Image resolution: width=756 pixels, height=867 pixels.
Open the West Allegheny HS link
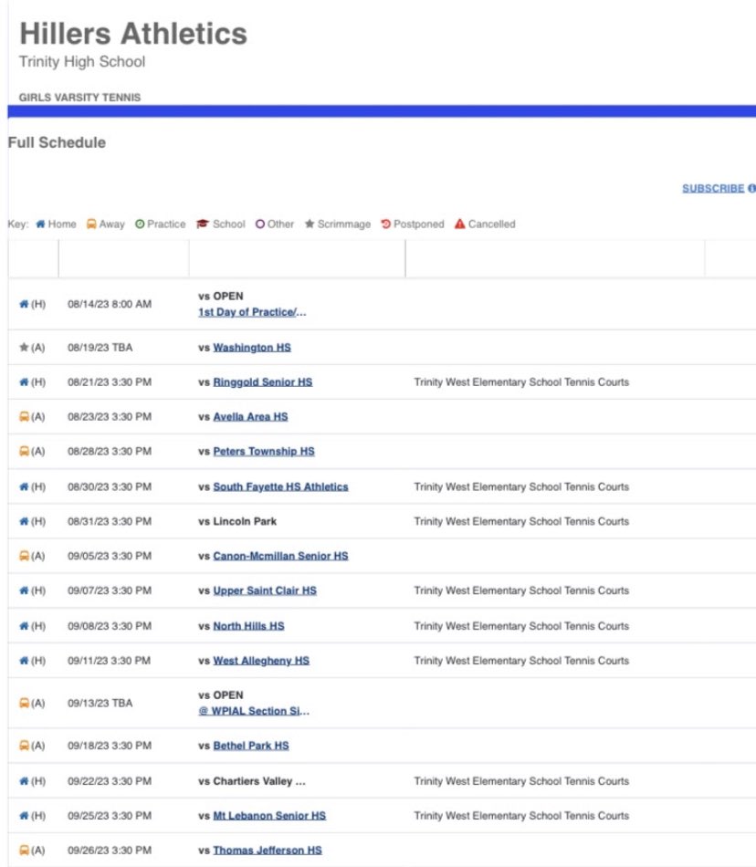coord(261,661)
